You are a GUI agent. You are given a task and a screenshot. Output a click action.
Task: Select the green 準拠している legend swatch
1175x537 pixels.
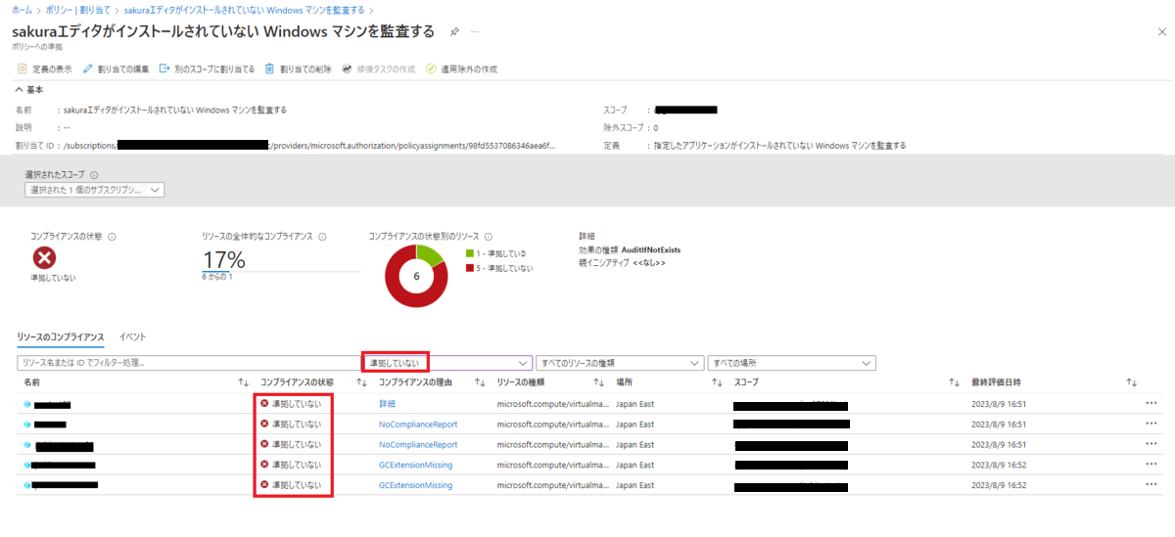click(x=469, y=253)
